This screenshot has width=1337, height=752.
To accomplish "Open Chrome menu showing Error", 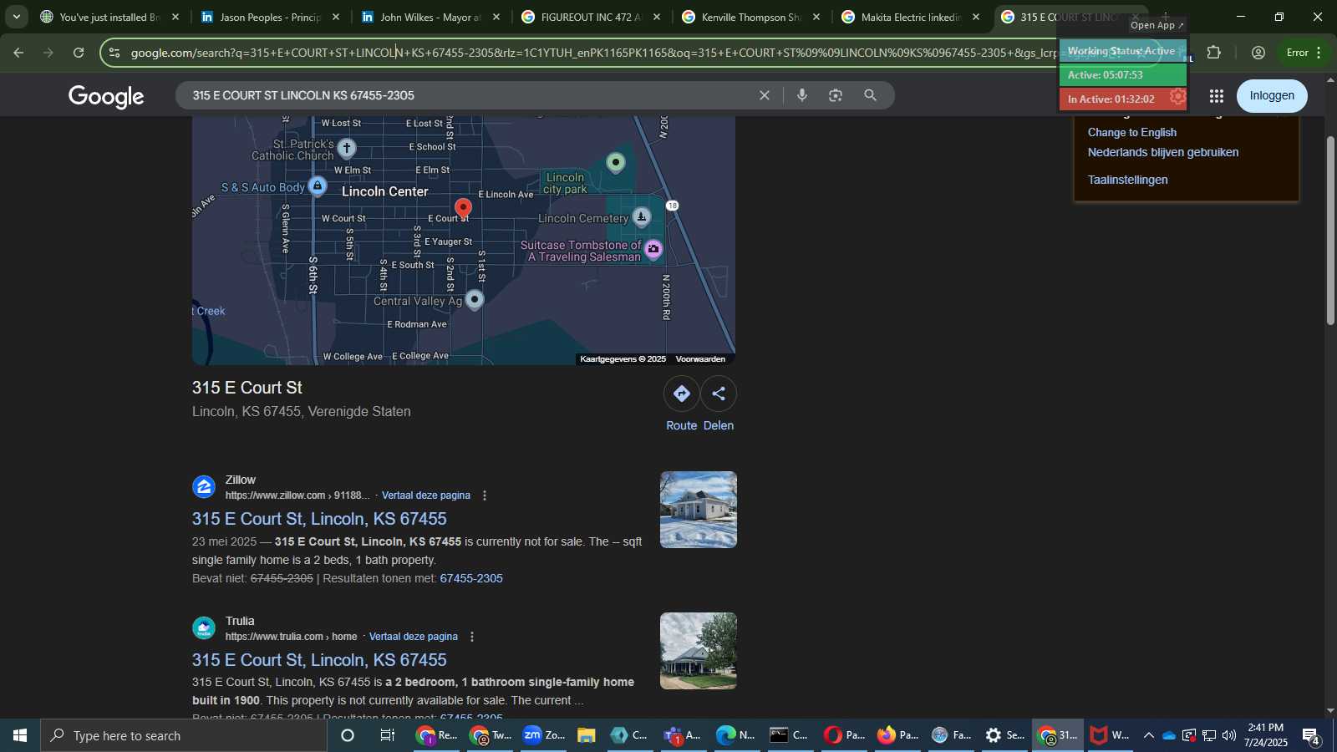I will click(1304, 53).
